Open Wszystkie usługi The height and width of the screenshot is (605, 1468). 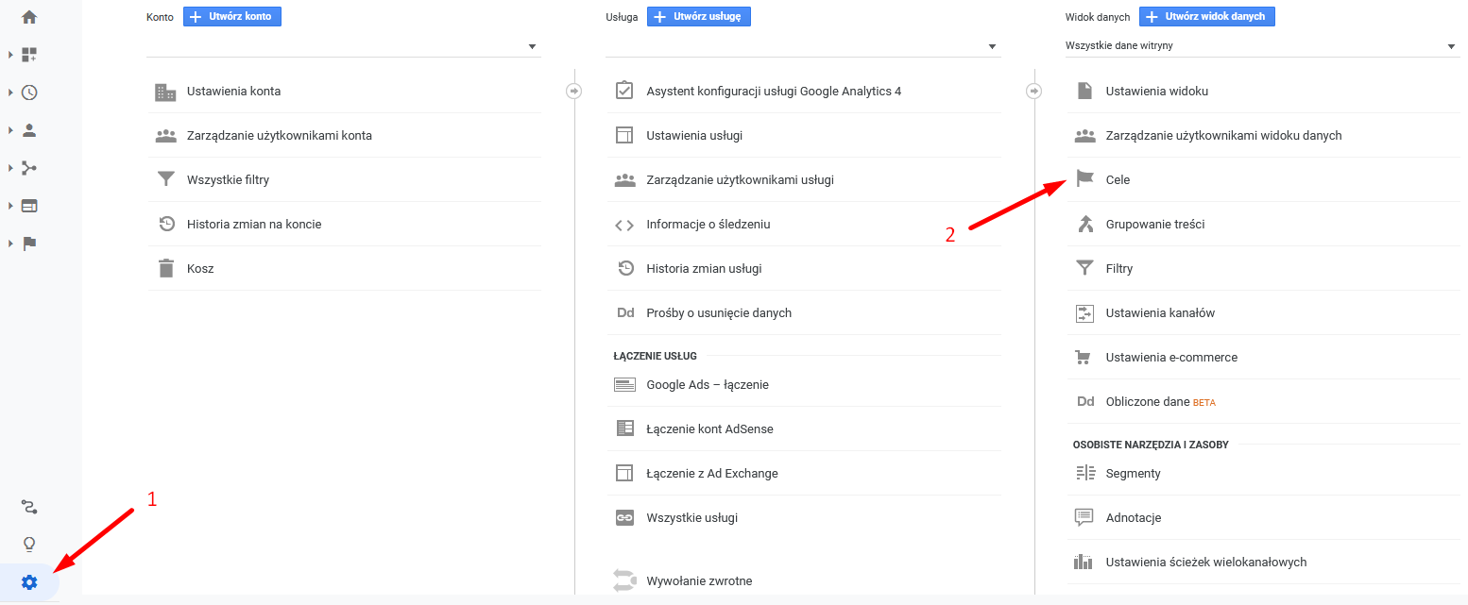(803, 518)
